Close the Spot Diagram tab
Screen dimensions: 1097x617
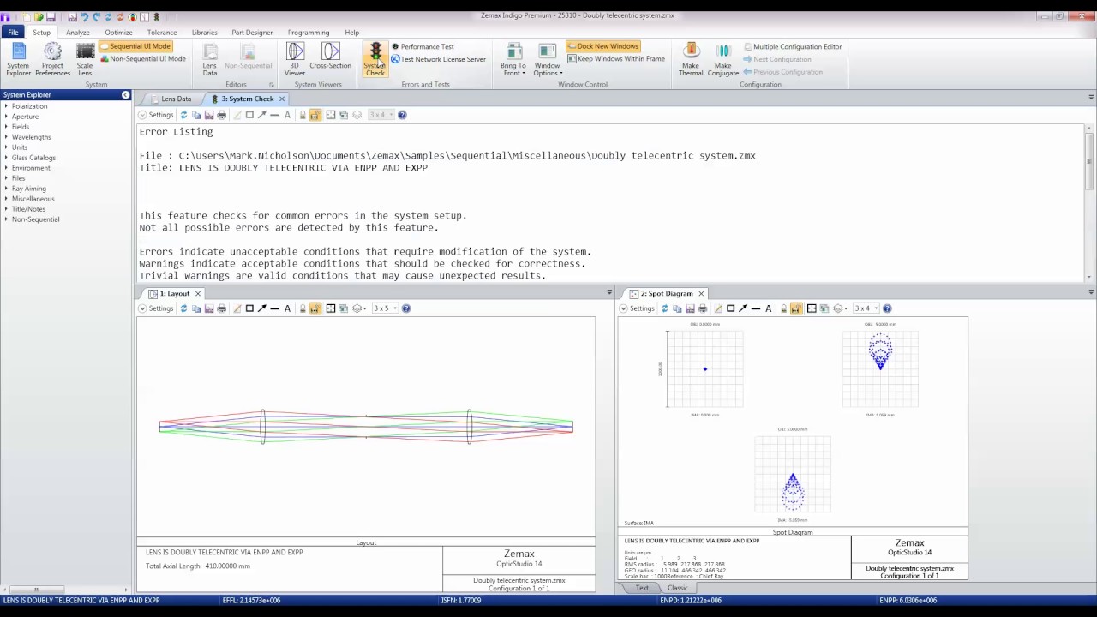point(701,293)
